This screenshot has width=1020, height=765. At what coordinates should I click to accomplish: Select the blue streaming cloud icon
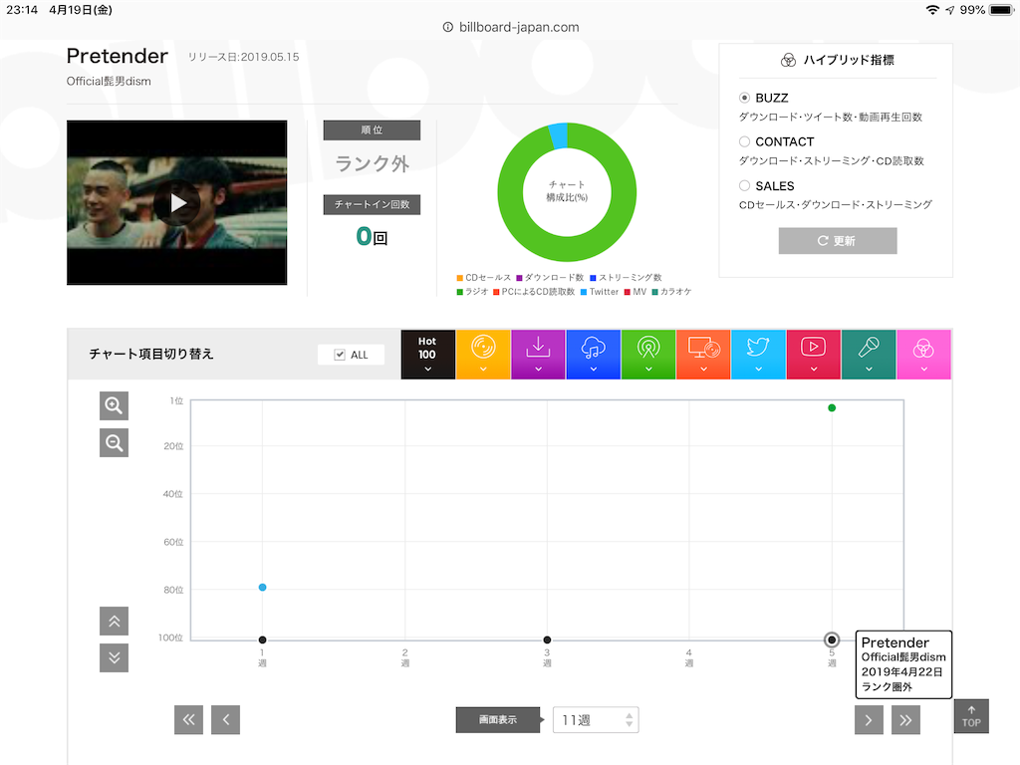(x=594, y=355)
